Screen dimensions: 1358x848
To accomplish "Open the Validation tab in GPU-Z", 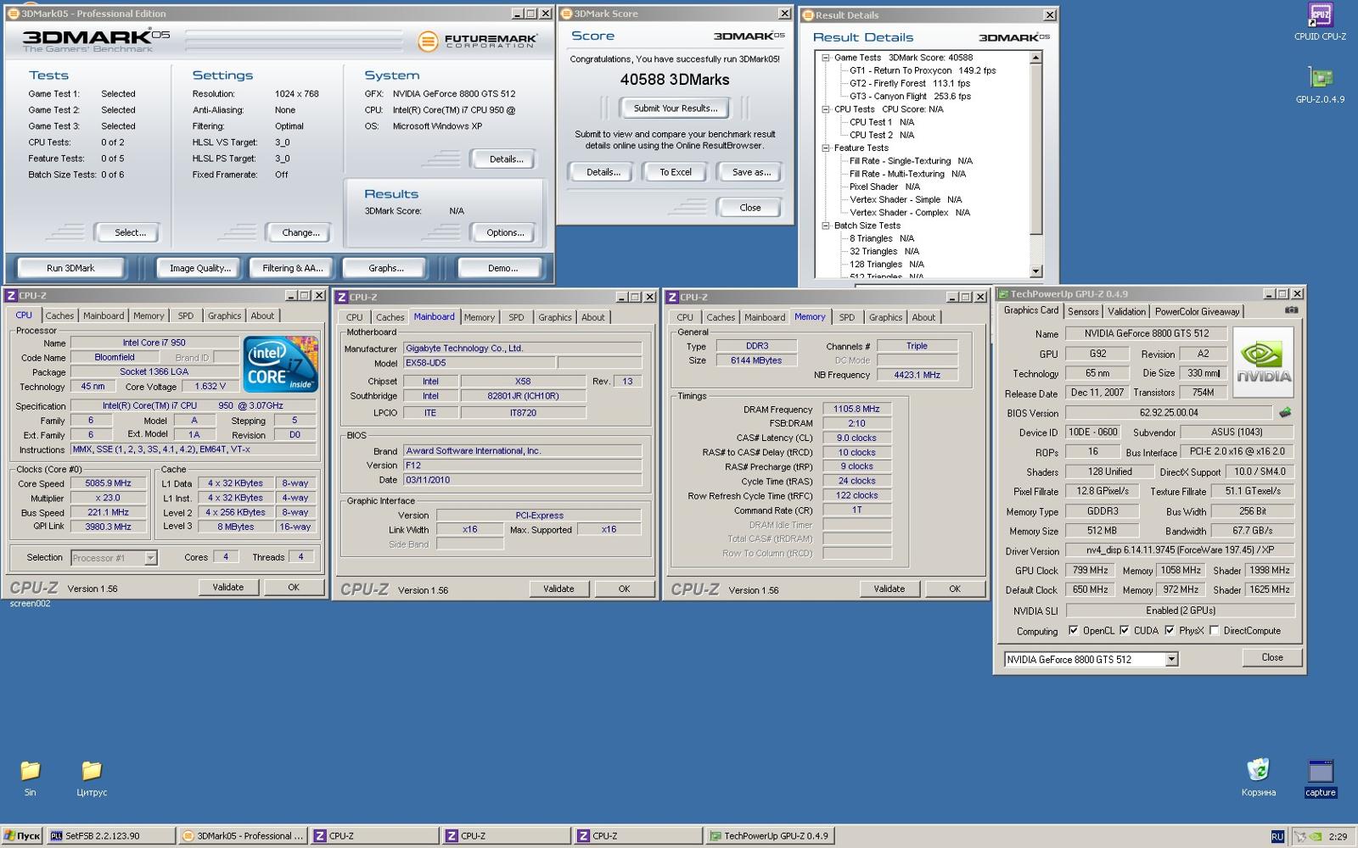I will 1126,311.
